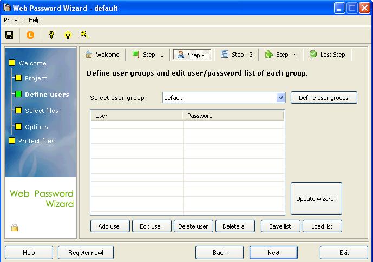Click the User column header

(136, 116)
